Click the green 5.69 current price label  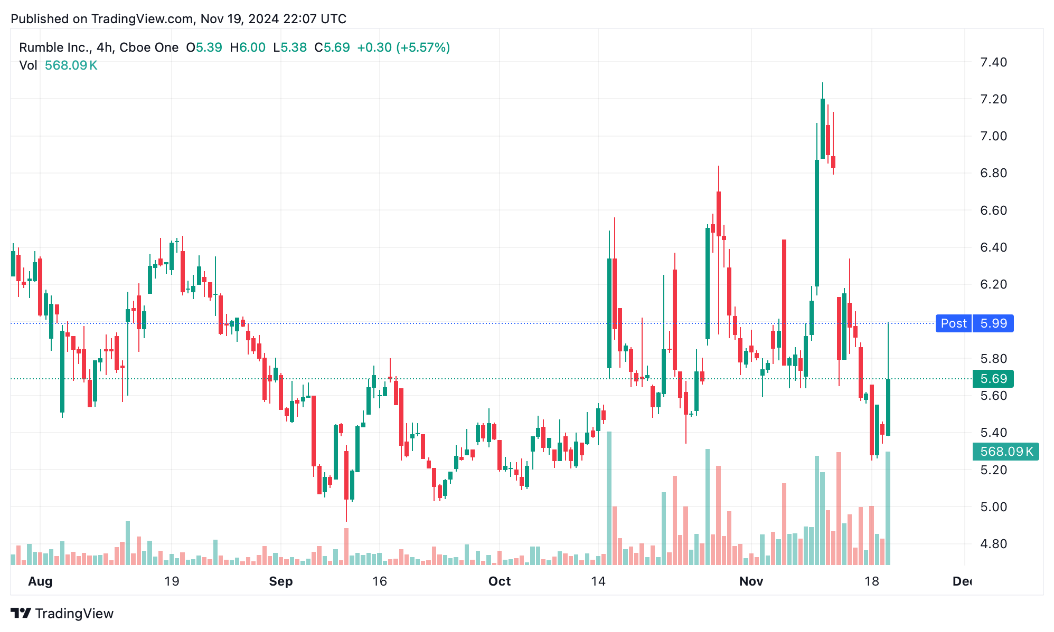pyautogui.click(x=993, y=379)
